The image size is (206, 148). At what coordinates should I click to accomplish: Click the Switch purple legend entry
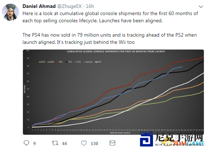(88, 62)
